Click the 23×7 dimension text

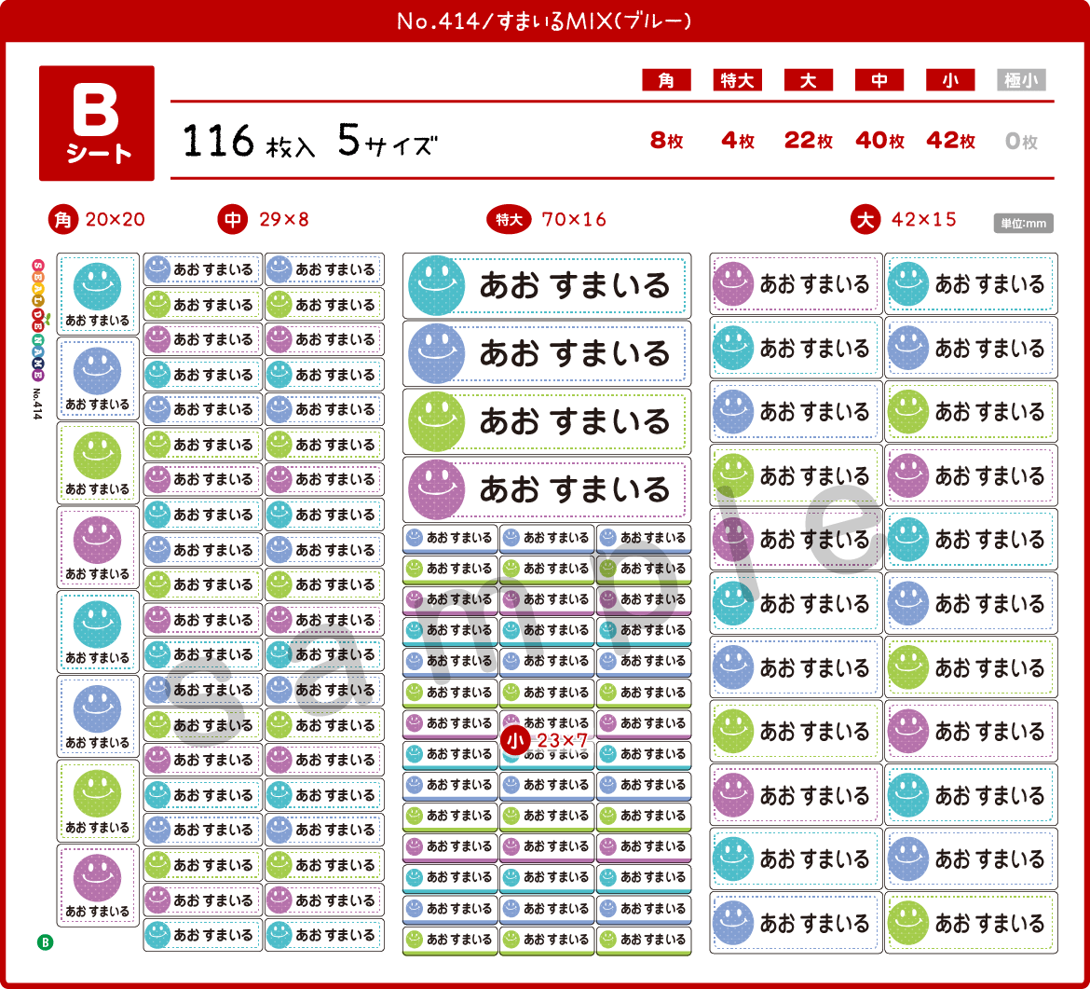click(563, 741)
